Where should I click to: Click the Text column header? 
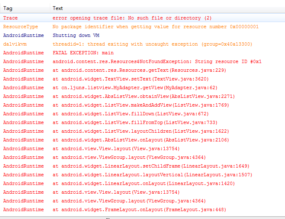click(x=168, y=8)
